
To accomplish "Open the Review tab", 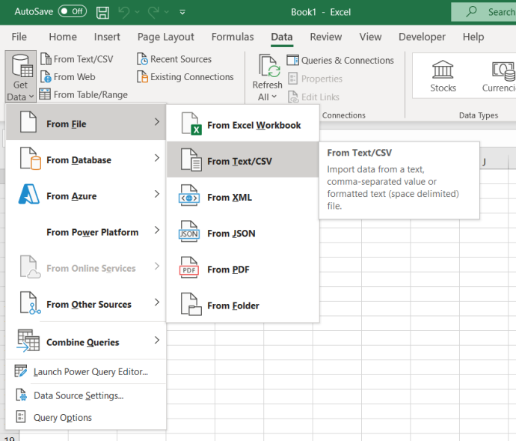I will tap(325, 37).
